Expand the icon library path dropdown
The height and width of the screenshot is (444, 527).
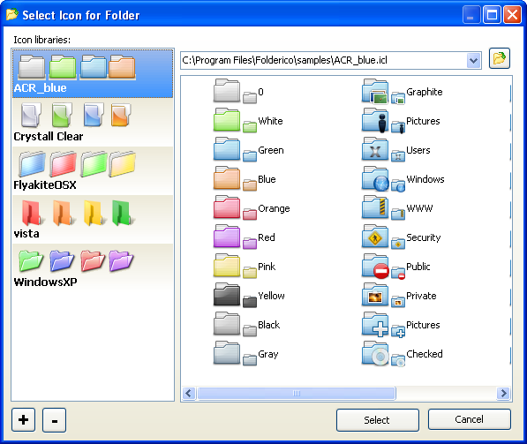(x=473, y=61)
